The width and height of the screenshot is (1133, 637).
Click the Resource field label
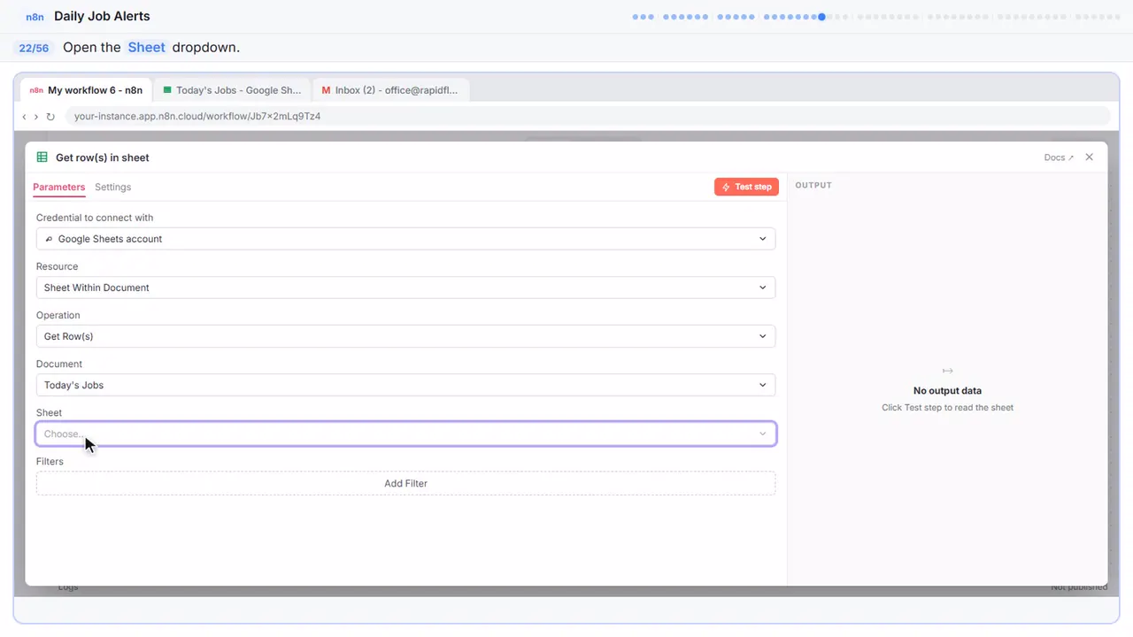(x=57, y=266)
